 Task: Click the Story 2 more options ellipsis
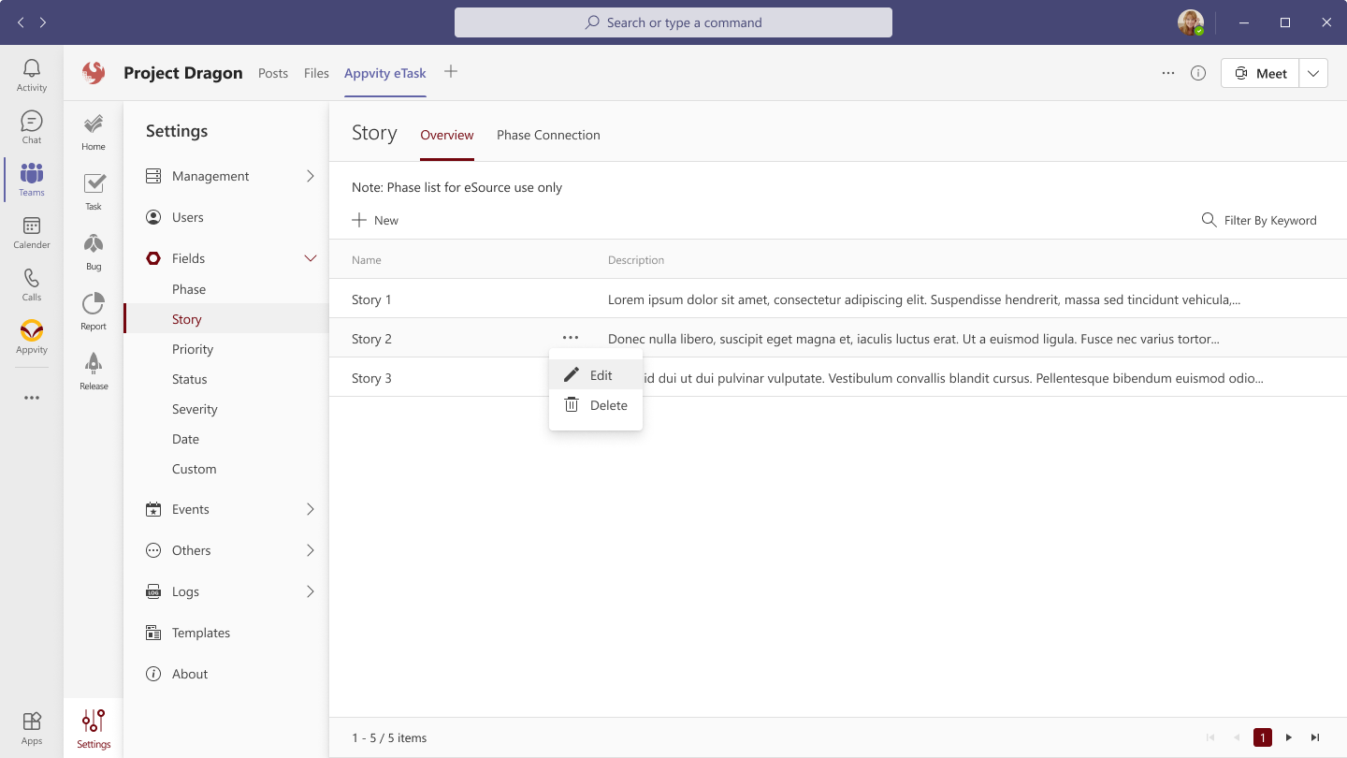click(571, 338)
